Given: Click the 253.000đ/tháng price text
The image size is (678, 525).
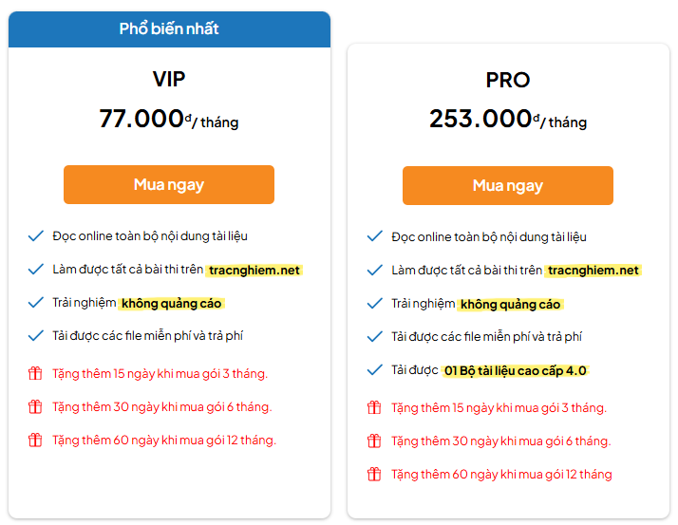Looking at the screenshot, I should (508, 119).
